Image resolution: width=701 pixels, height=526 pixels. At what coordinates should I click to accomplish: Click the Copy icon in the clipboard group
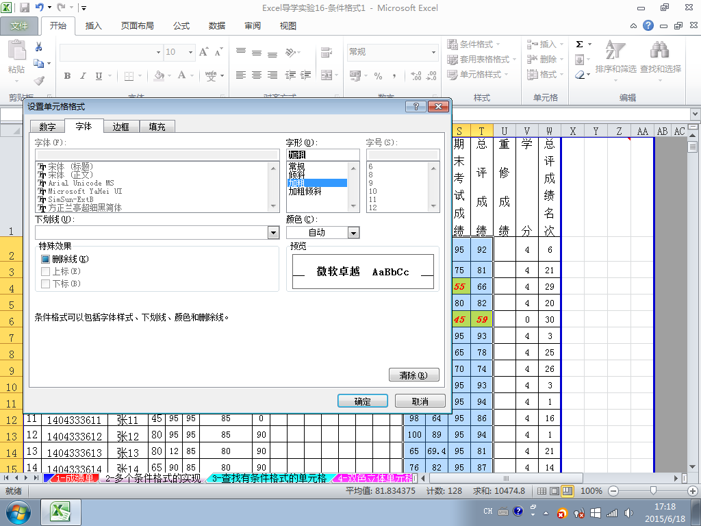[x=38, y=64]
